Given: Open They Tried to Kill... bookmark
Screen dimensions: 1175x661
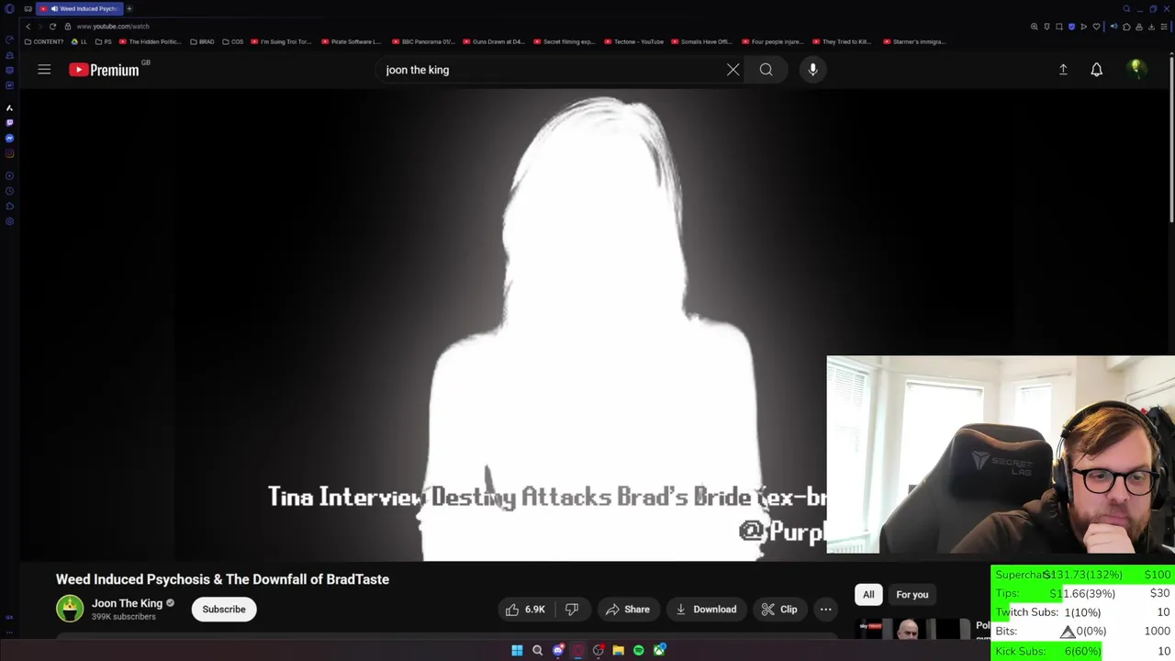Looking at the screenshot, I should tap(844, 41).
